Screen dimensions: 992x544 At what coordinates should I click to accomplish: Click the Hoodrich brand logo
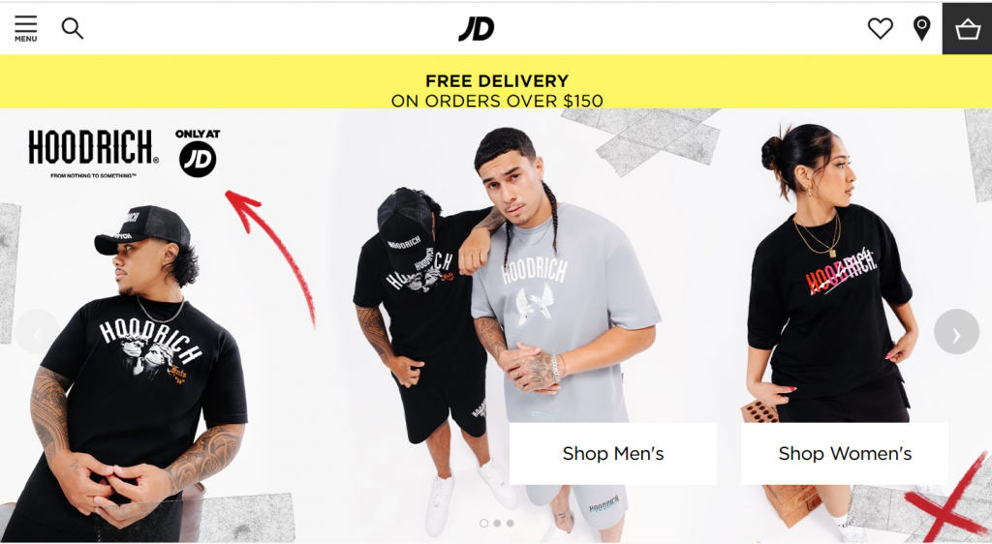[x=93, y=154]
